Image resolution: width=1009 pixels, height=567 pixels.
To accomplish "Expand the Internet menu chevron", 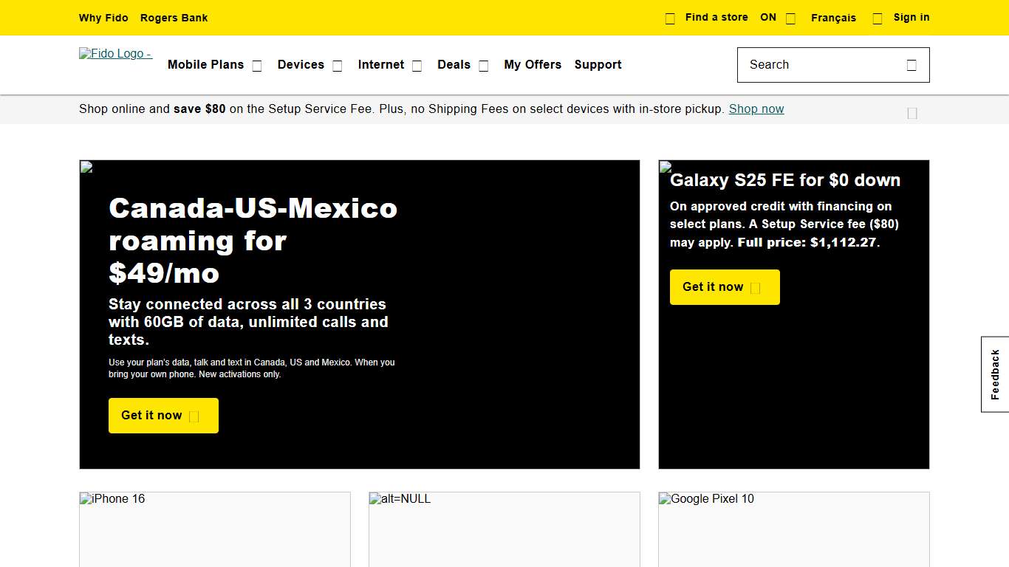I will [417, 65].
